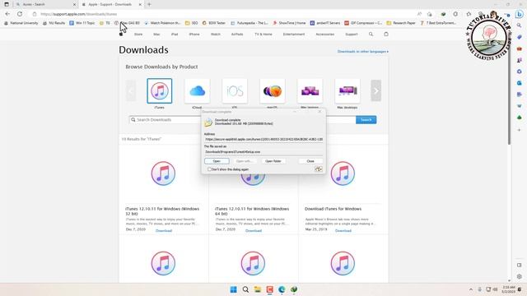The width and height of the screenshot is (527, 296).
Task: Select the iOS product icon
Action: click(235, 91)
